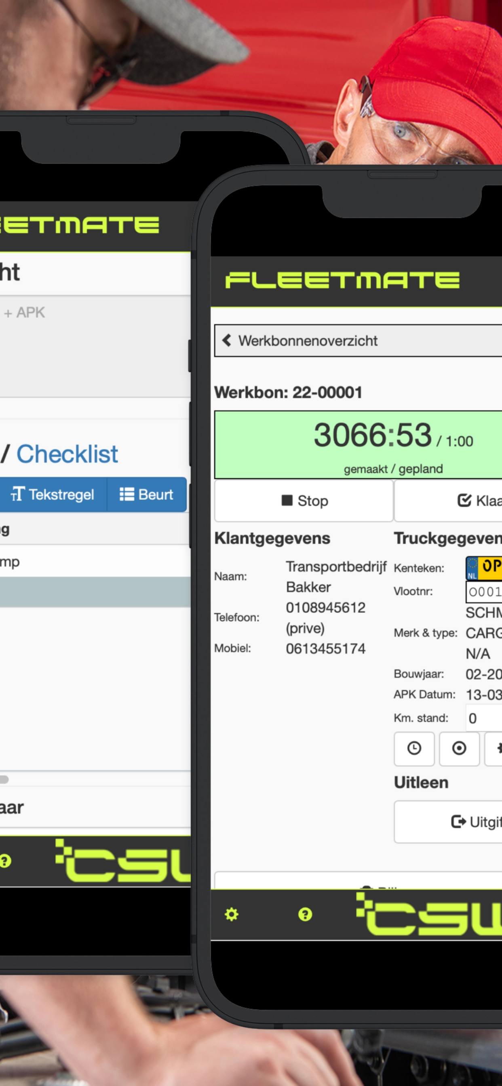Click the yellow NL license plate
The width and height of the screenshot is (502, 1086).
click(484, 568)
